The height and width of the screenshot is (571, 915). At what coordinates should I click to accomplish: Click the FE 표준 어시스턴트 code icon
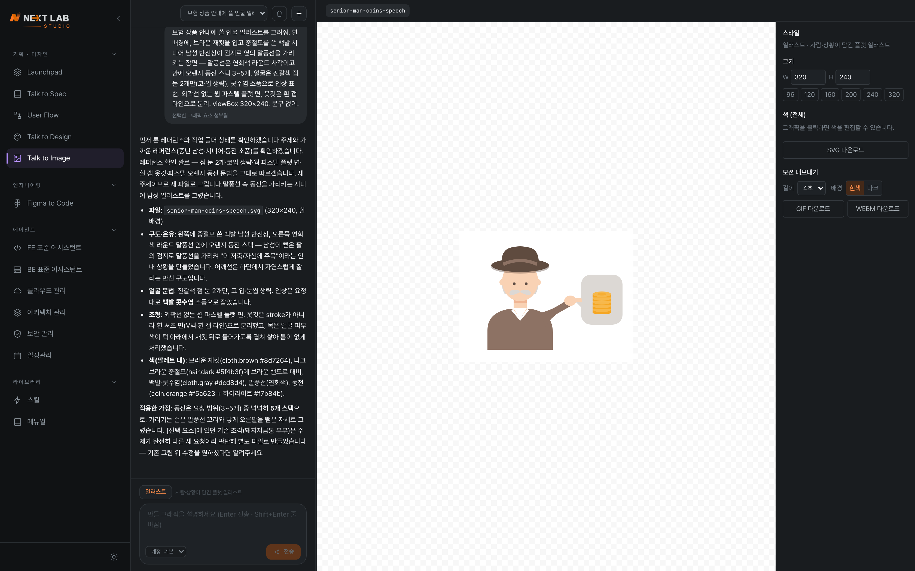pyautogui.click(x=17, y=248)
